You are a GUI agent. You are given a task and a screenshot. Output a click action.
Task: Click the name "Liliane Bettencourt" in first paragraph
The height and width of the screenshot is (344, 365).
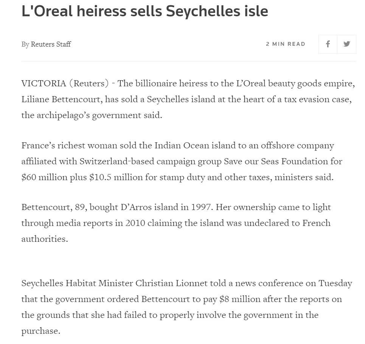(62, 100)
